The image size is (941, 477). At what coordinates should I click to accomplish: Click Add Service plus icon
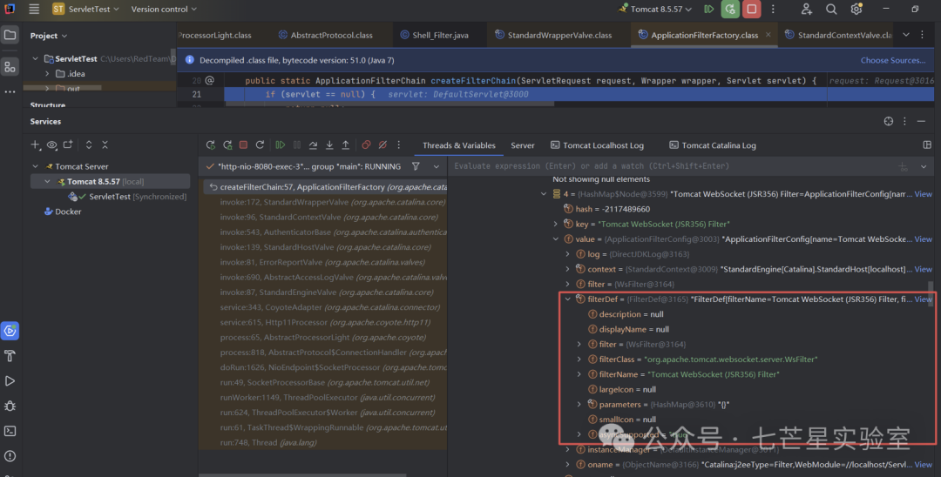click(x=36, y=144)
